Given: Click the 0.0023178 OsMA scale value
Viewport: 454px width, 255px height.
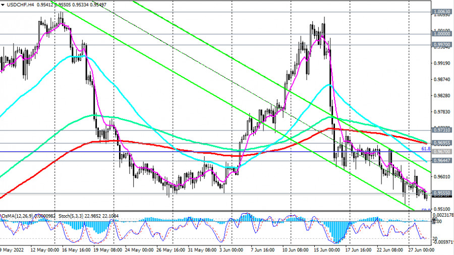Looking at the screenshot, I should 442,216.
